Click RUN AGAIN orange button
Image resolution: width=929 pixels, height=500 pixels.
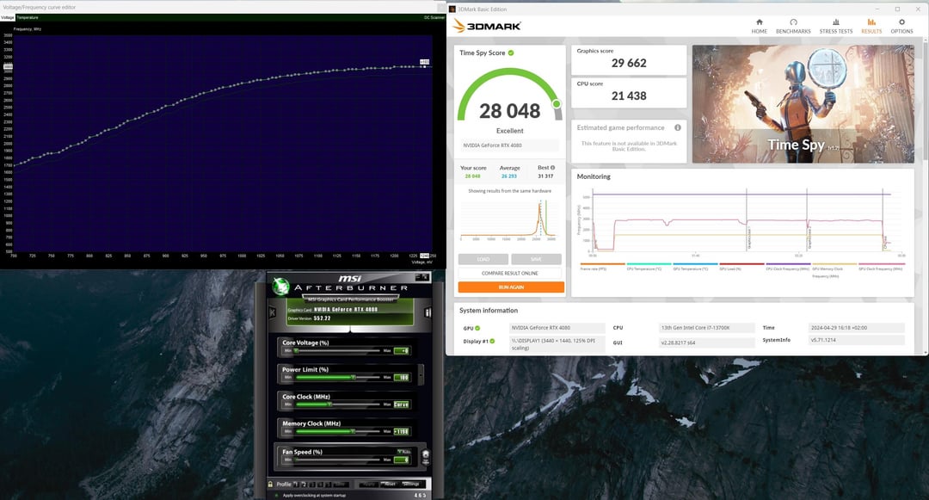(x=511, y=287)
